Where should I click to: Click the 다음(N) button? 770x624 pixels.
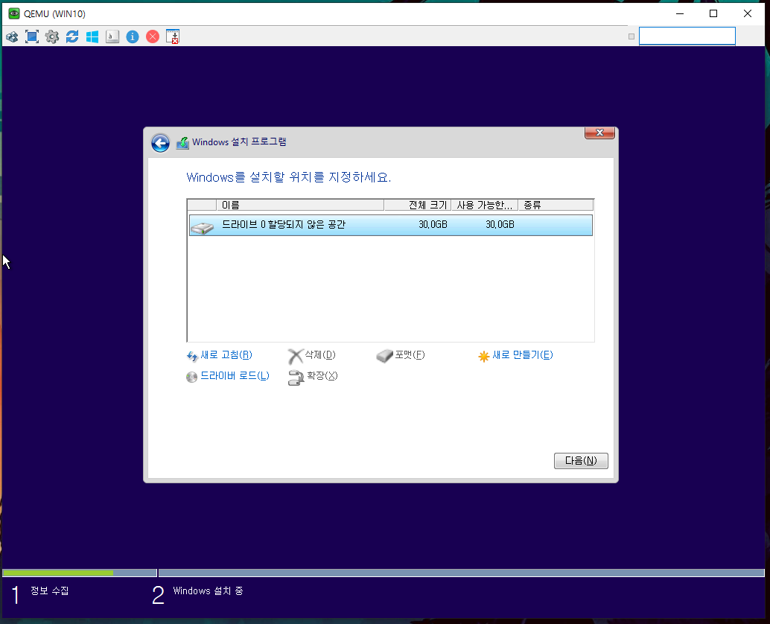point(581,460)
